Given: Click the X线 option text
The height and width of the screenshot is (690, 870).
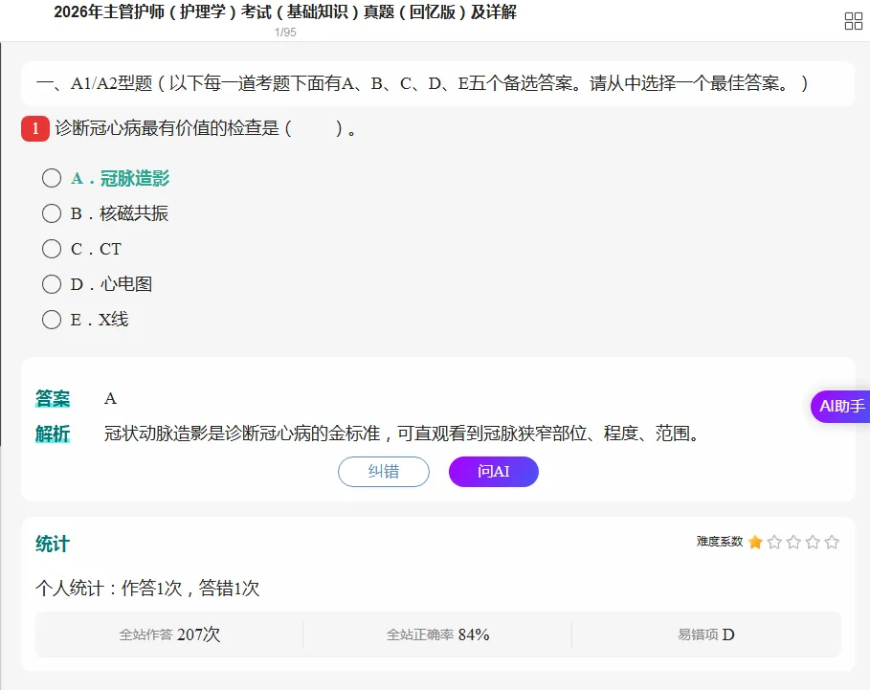Looking at the screenshot, I should coord(114,320).
